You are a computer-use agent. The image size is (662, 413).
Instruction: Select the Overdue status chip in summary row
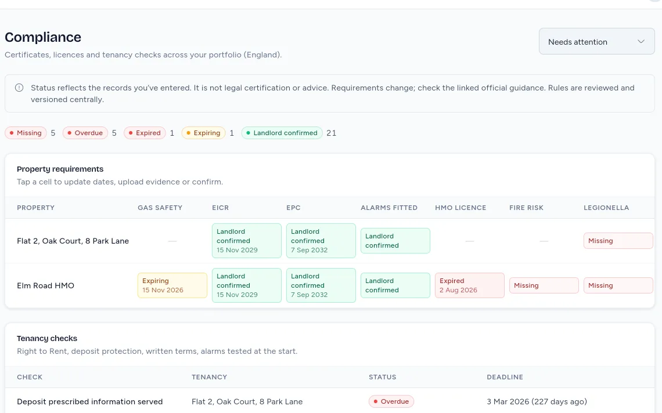pyautogui.click(x=85, y=133)
